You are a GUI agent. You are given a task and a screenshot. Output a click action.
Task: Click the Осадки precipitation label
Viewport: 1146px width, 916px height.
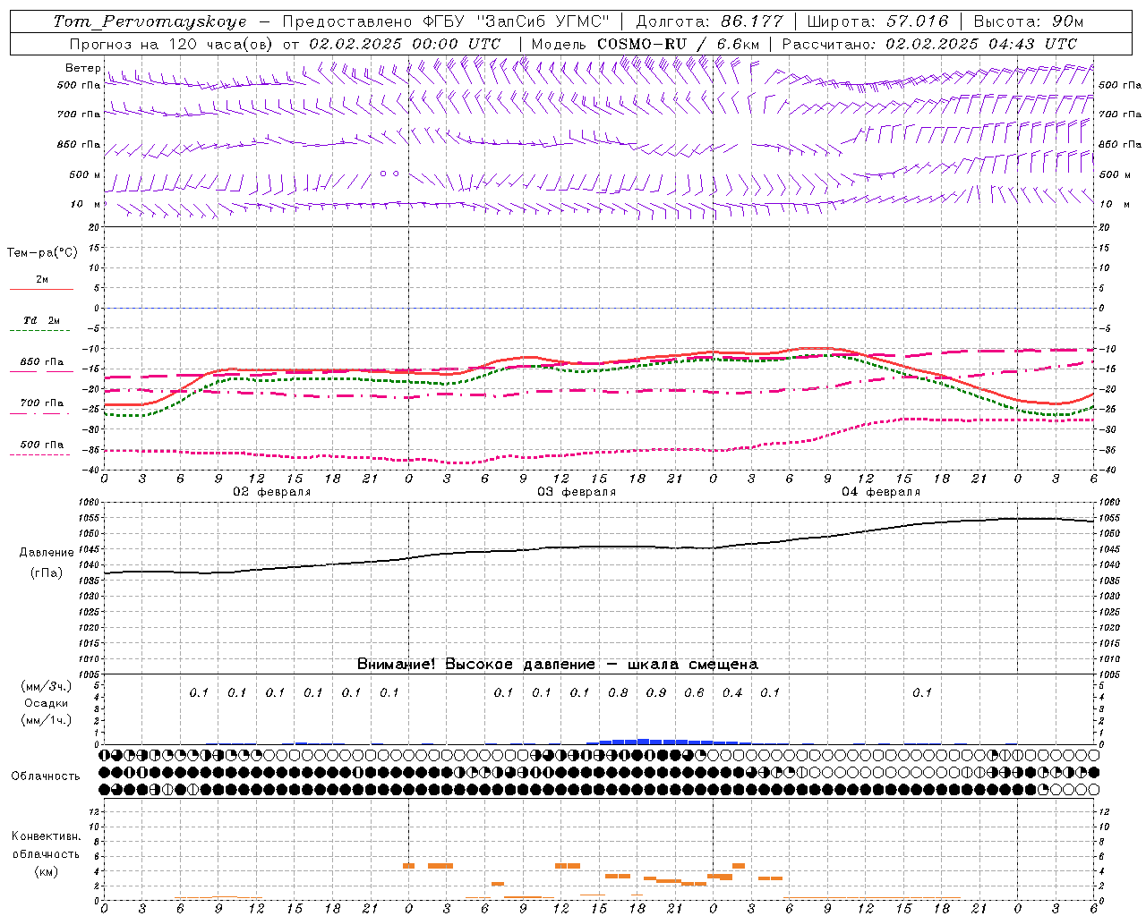47,703
